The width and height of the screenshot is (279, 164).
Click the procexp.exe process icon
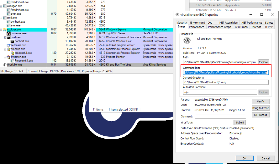(x=8, y=49)
